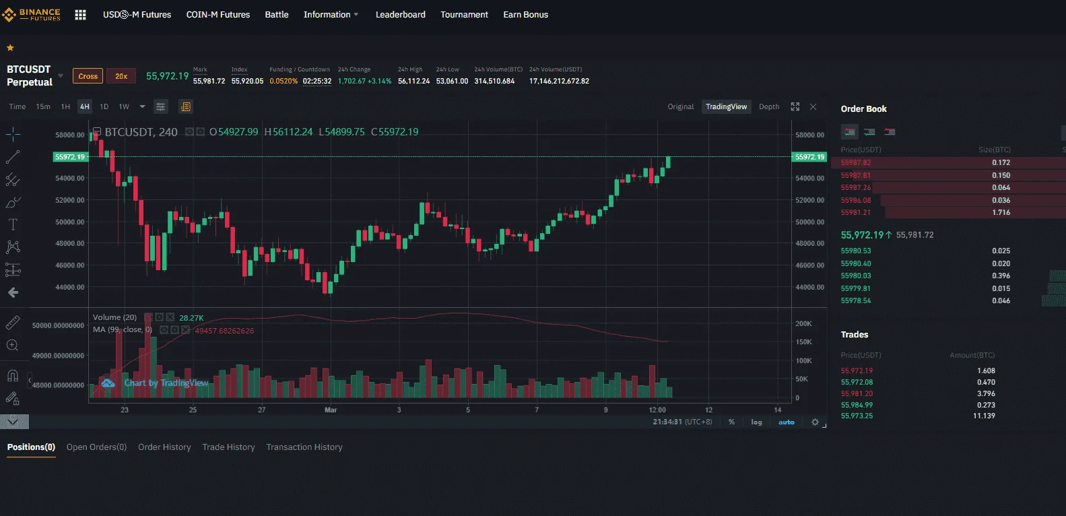
Task: Open the apps grid menu
Action: click(x=80, y=15)
